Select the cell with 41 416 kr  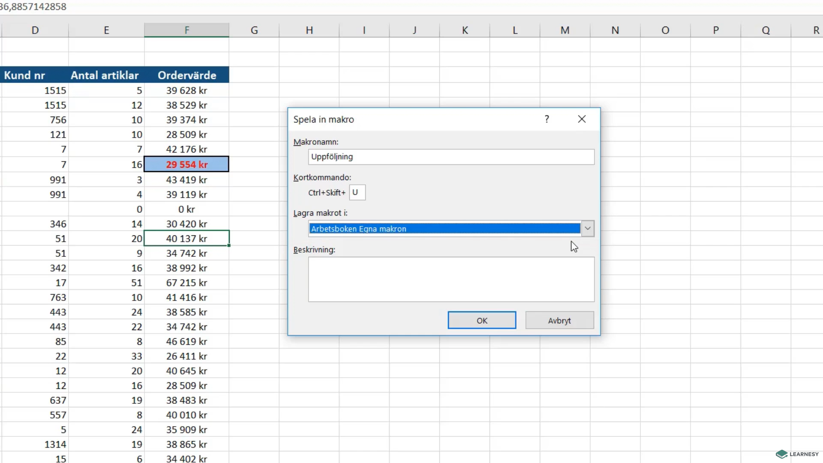pos(186,297)
